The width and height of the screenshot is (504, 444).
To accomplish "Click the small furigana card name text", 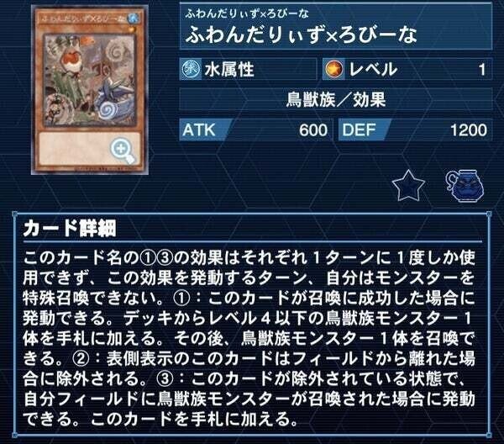I will (x=247, y=13).
